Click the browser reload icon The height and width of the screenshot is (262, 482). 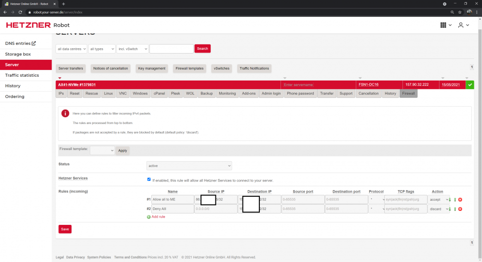(20, 13)
